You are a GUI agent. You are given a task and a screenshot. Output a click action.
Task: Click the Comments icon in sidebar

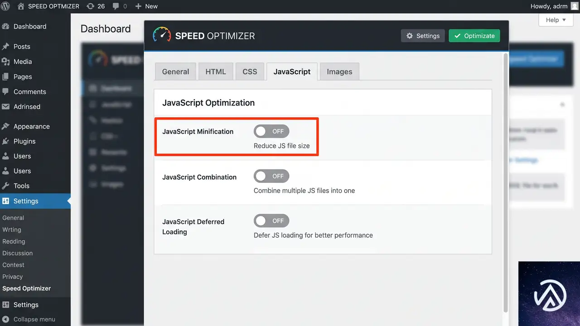pyautogui.click(x=6, y=91)
